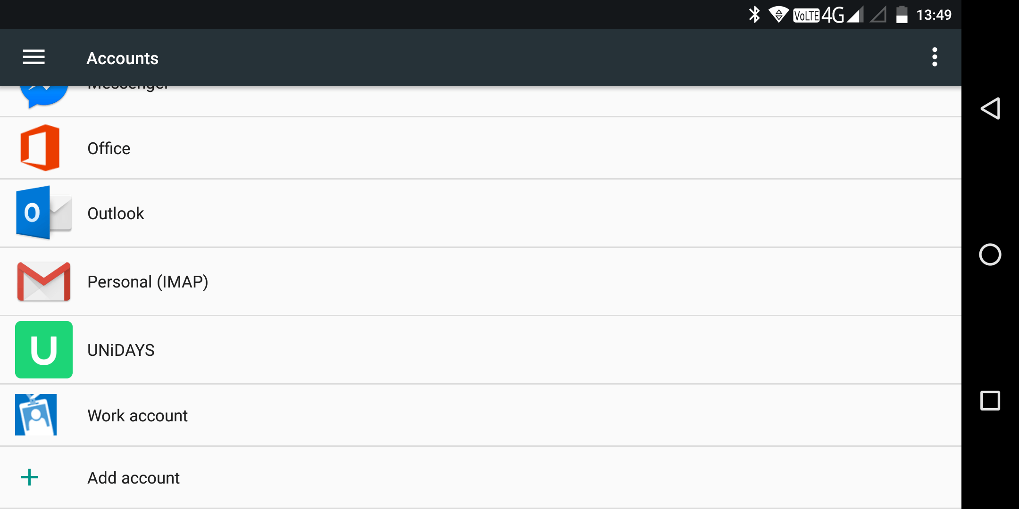Tap the Work account badge icon
The height and width of the screenshot is (509, 1019).
click(x=36, y=415)
